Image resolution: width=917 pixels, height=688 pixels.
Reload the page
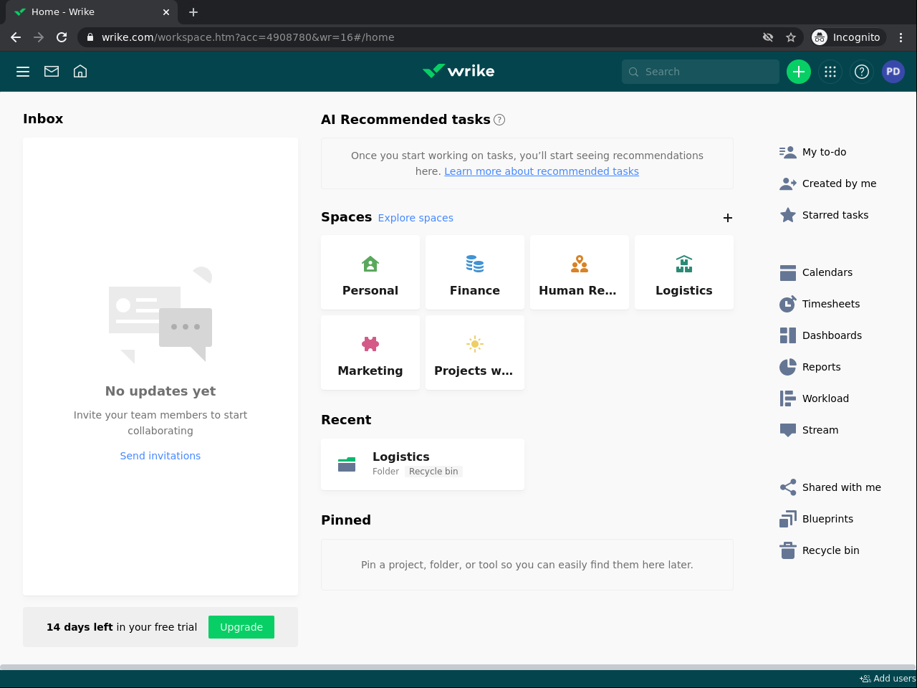tap(62, 37)
